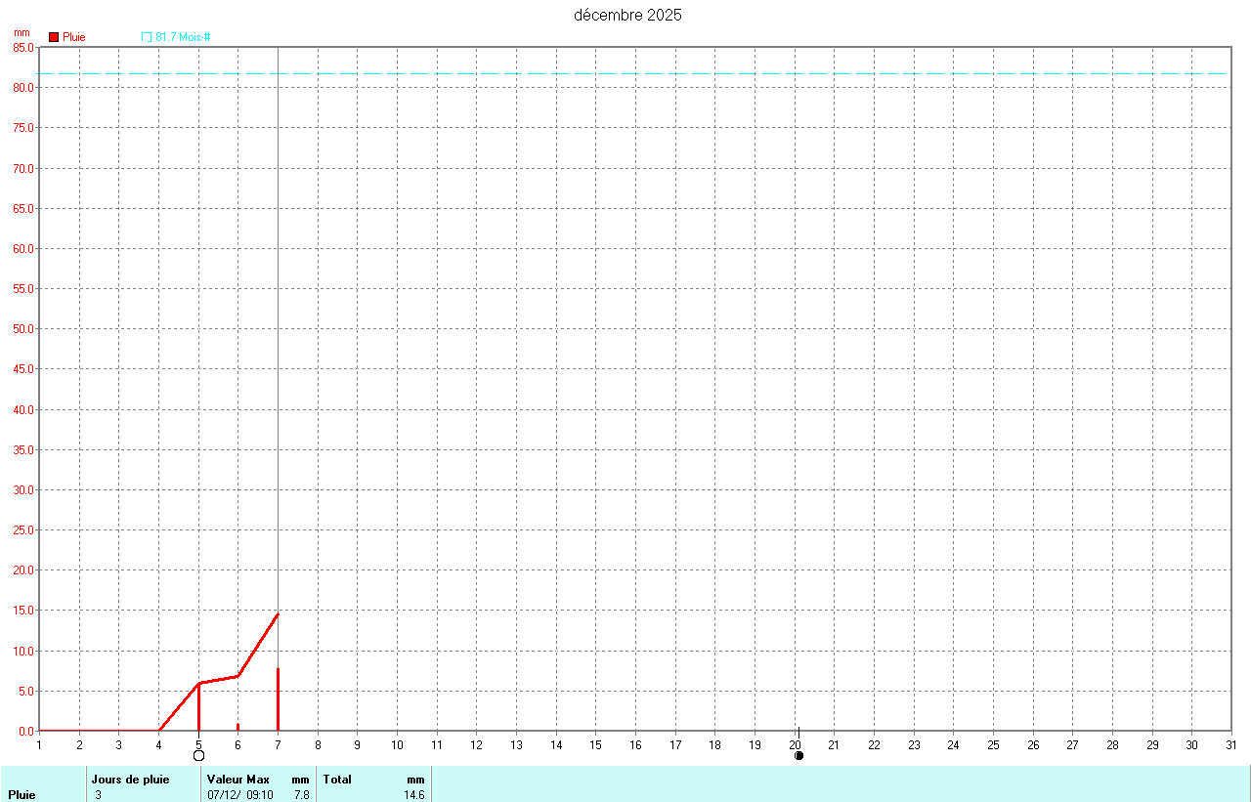Click the red rain bar at day 5
The width and height of the screenshot is (1251, 802).
[x=199, y=706]
